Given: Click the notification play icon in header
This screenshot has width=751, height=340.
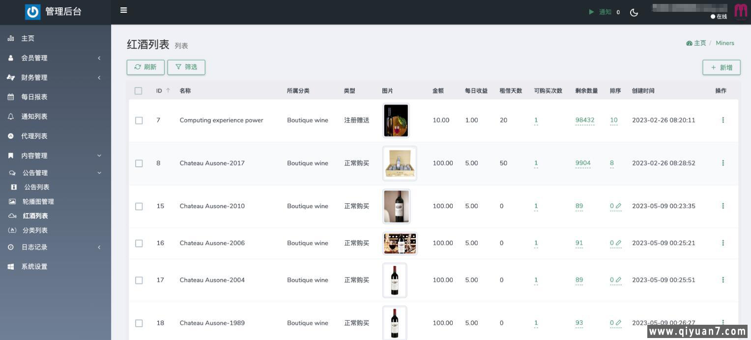Looking at the screenshot, I should pos(591,12).
